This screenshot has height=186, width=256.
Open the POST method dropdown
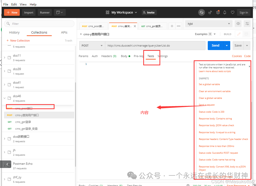(92, 46)
